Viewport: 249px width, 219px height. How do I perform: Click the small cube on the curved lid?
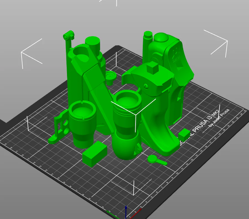(x=153, y=68)
